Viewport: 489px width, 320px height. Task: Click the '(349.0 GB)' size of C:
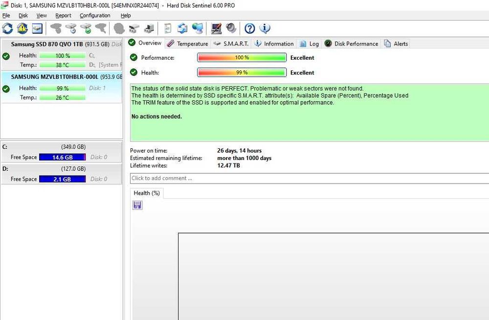tap(73, 147)
